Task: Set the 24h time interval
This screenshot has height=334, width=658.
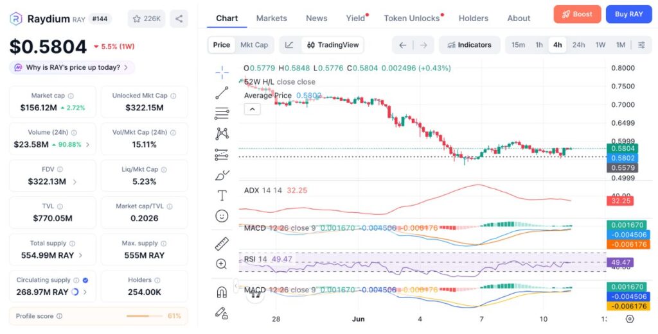Action: (x=579, y=46)
